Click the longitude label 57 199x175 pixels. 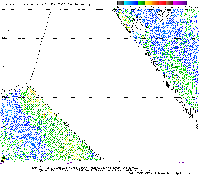click(x=158, y=161)
